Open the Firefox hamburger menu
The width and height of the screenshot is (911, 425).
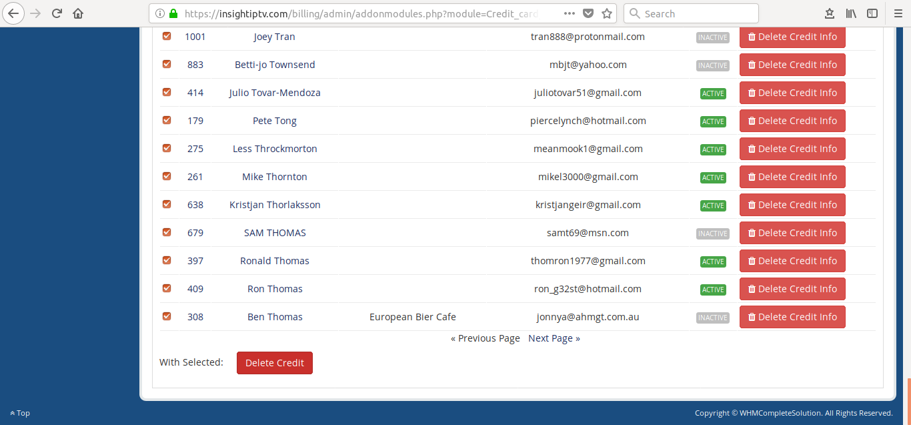898,13
